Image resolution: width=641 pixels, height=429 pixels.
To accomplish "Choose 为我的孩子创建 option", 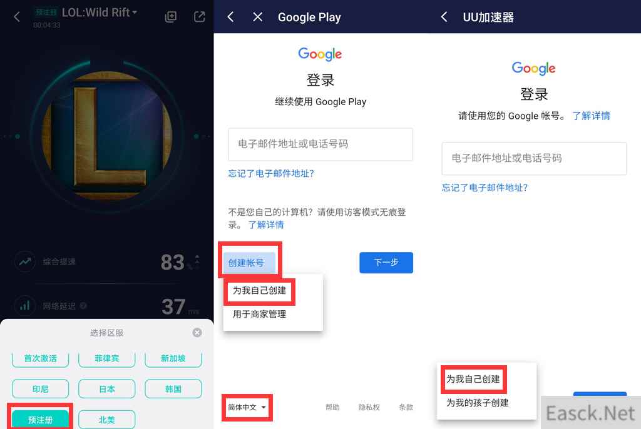I will (478, 403).
